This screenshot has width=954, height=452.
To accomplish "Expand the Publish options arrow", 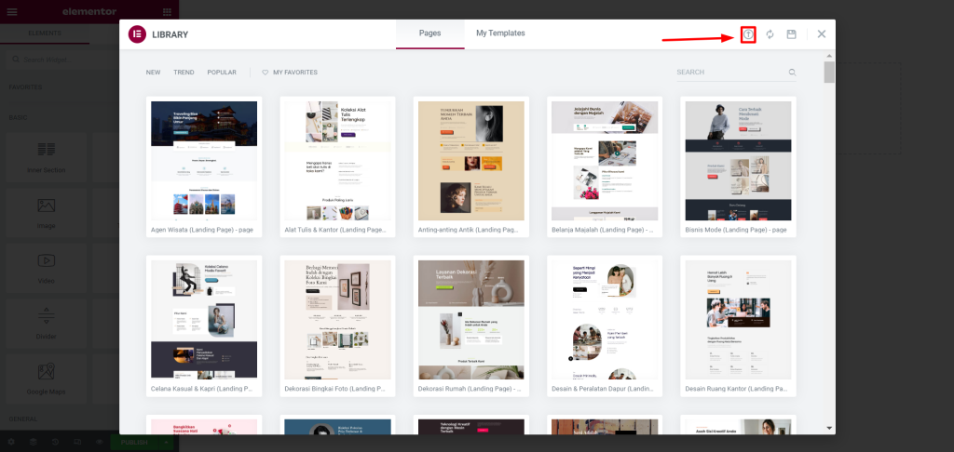I will point(166,443).
